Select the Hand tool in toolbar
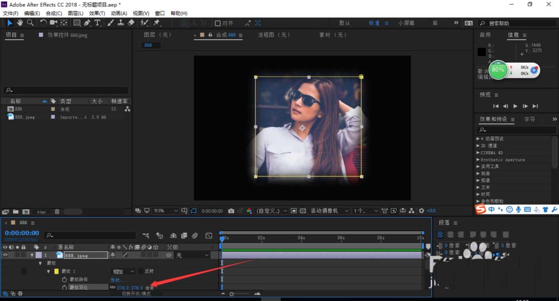The height and width of the screenshot is (301, 559). (x=20, y=23)
